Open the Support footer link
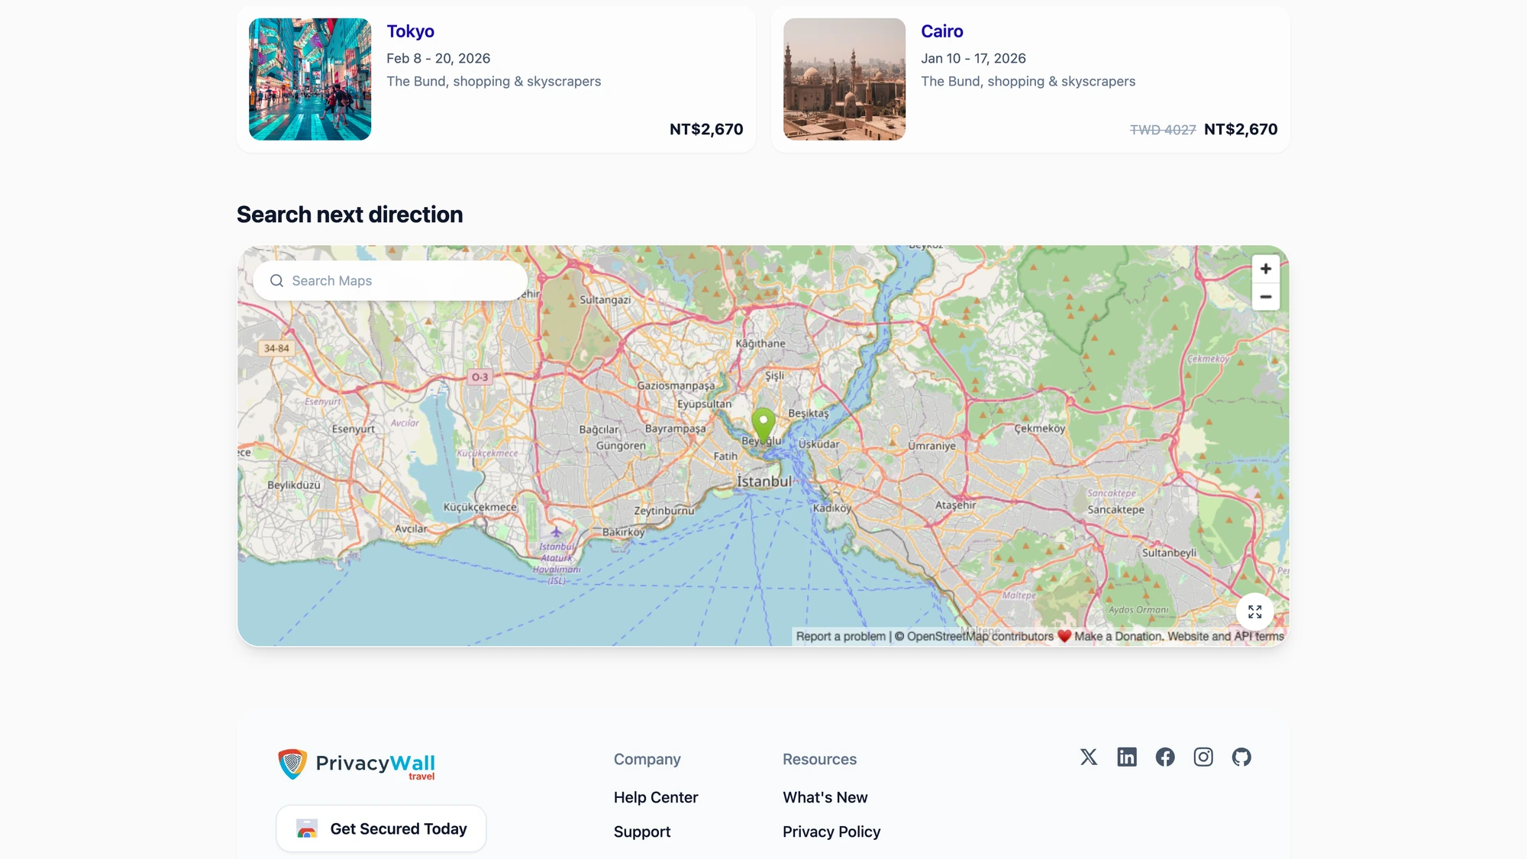This screenshot has height=859, width=1527. [x=642, y=832]
